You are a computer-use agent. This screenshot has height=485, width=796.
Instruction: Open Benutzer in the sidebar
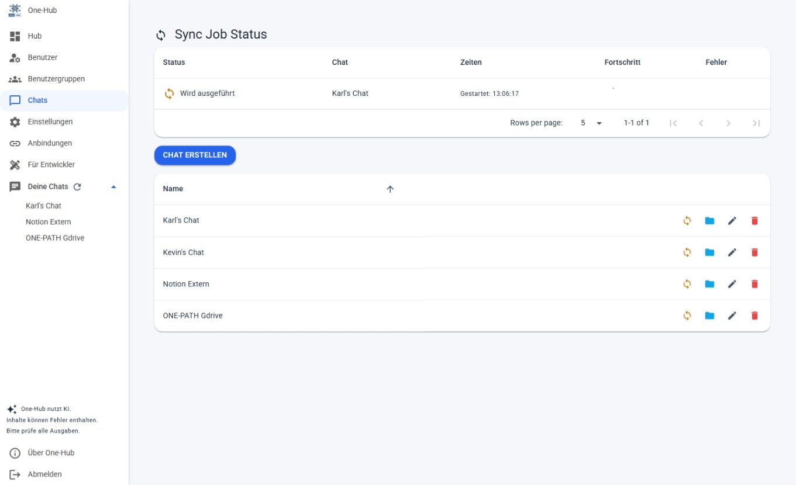(42, 58)
